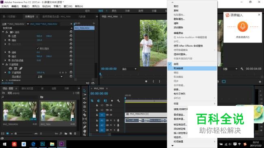Choose 剪切 in the context menu
The image size is (264, 148).
click(x=176, y=6)
